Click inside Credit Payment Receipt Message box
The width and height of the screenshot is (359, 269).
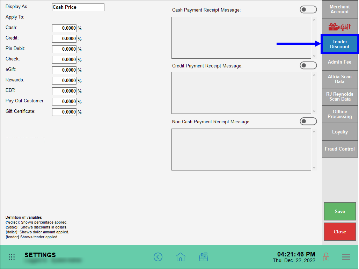241,93
